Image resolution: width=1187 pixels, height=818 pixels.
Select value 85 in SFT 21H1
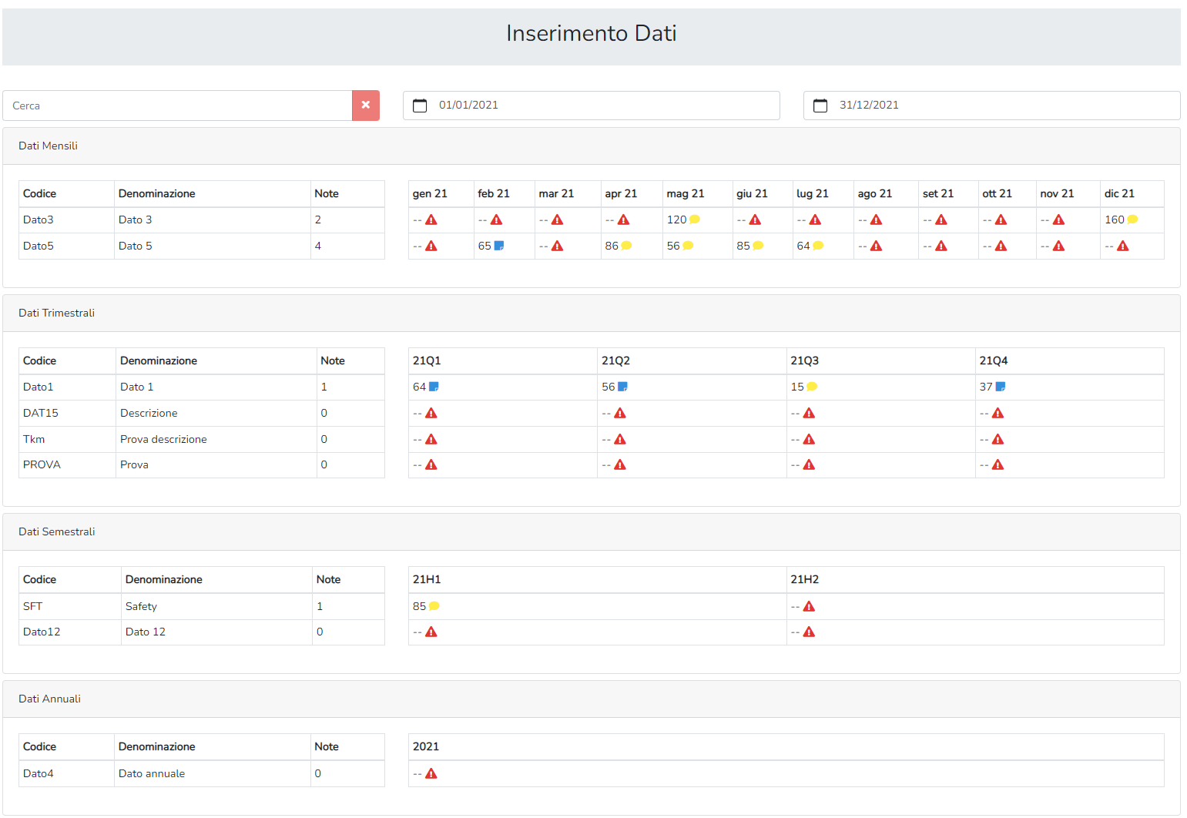pyautogui.click(x=419, y=606)
